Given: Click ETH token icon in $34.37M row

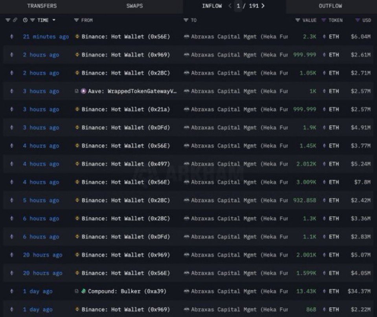Looking at the screenshot, I should pyautogui.click(x=324, y=291).
